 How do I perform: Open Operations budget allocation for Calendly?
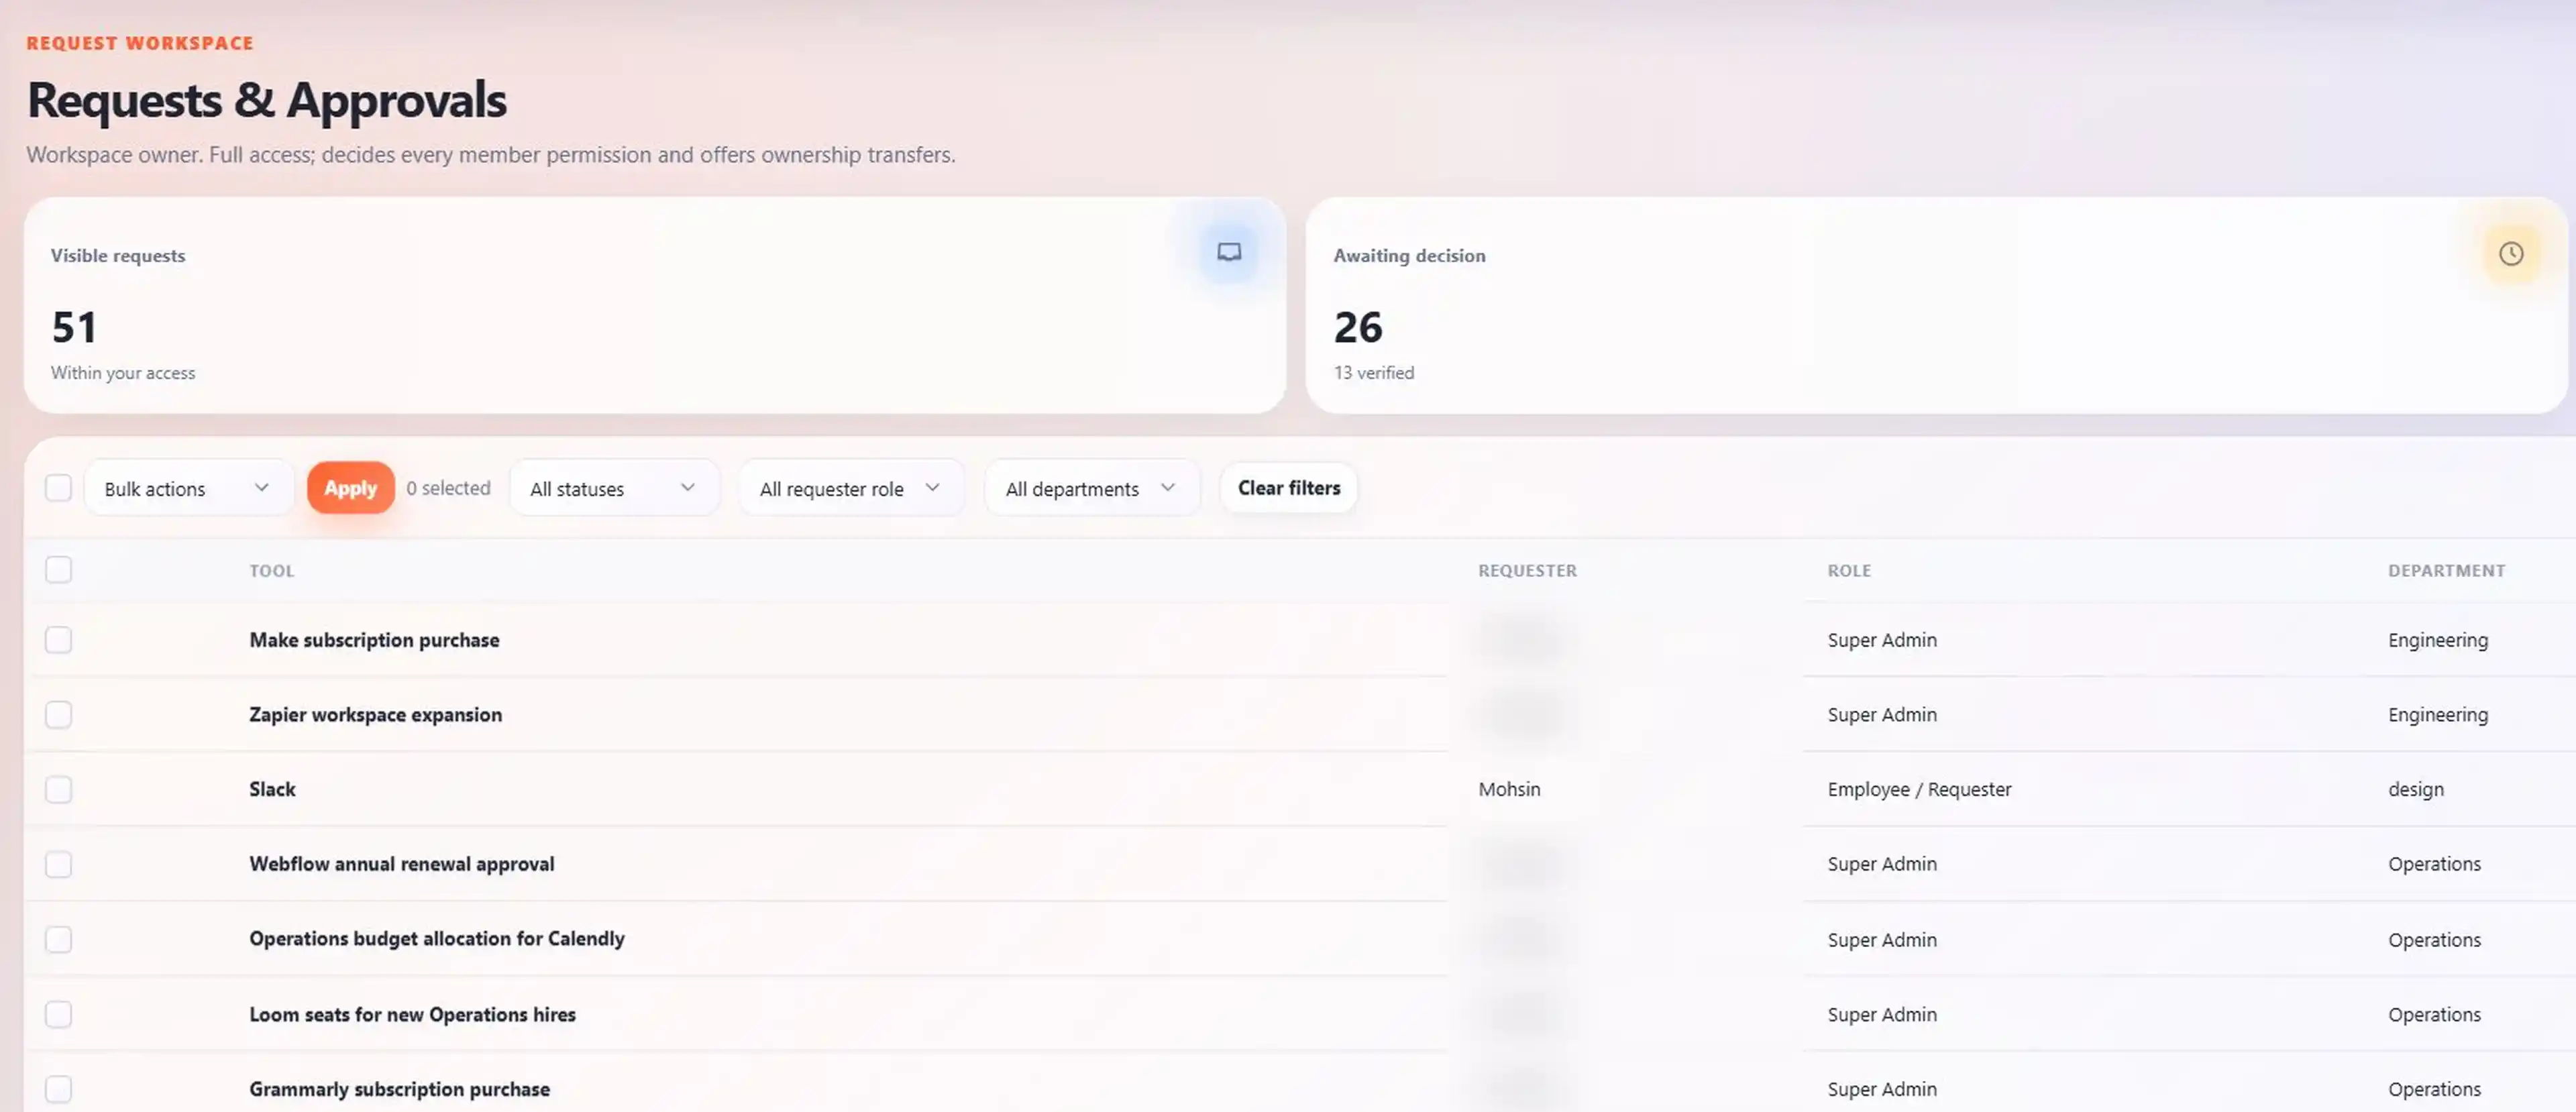click(437, 939)
